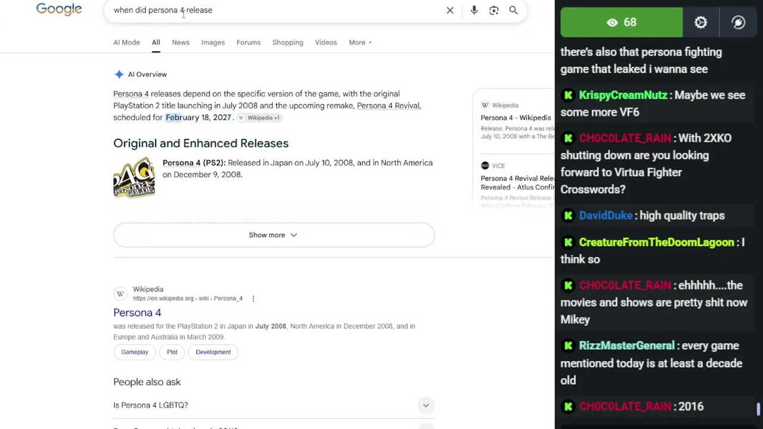
Task: Click the 'Maybe we see some more VF6' message
Action: tap(653, 104)
